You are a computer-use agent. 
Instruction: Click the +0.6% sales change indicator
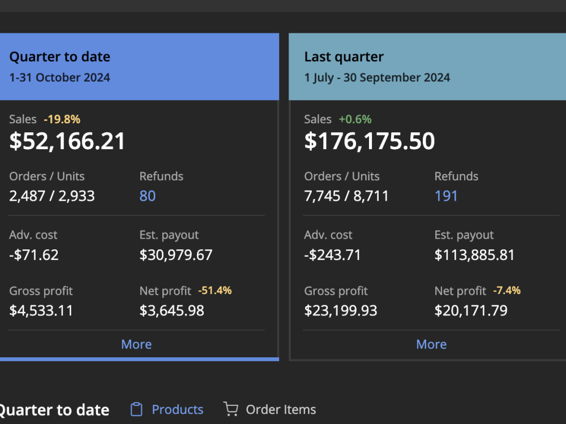(x=355, y=119)
